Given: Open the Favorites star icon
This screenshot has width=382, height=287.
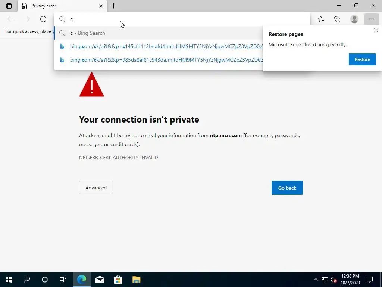Looking at the screenshot, I should coord(321,19).
